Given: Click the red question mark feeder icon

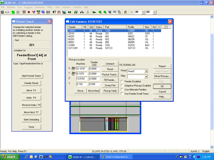Looking at the screenshot, I should click(34, 12).
